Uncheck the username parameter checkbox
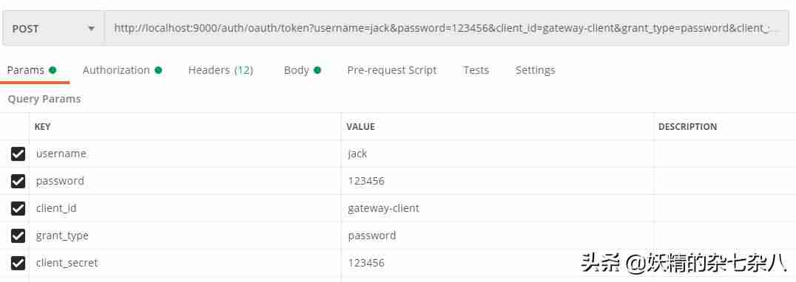 coord(18,154)
